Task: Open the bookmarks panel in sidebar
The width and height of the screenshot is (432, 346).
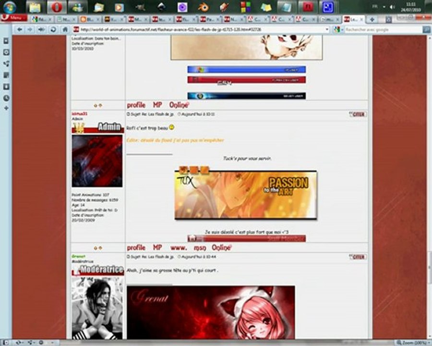Action: pyautogui.click(x=6, y=41)
